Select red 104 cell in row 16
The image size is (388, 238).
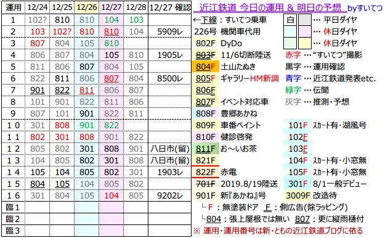click(x=111, y=195)
